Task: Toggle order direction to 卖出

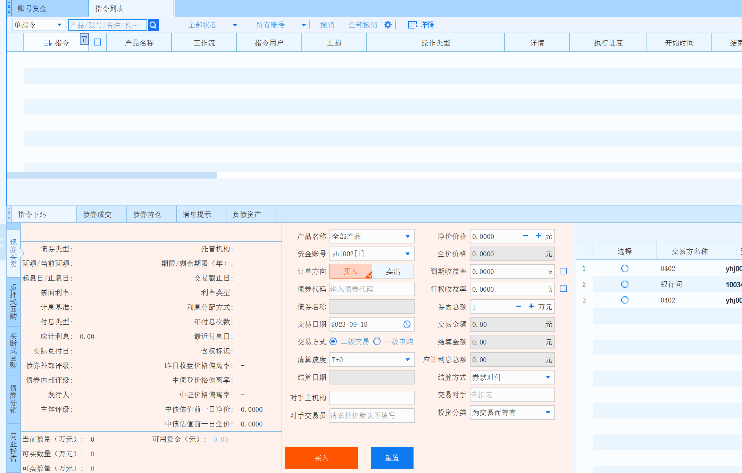Action: (x=393, y=272)
